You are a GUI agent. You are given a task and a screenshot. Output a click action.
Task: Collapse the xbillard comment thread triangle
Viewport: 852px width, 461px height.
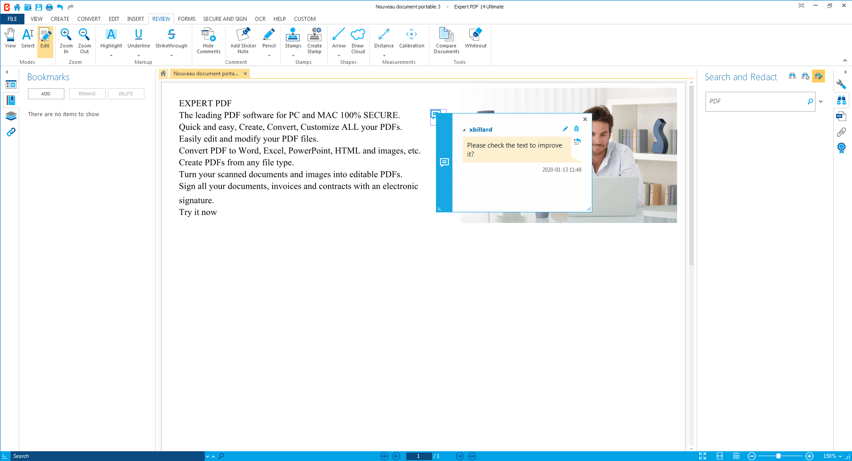click(x=464, y=130)
